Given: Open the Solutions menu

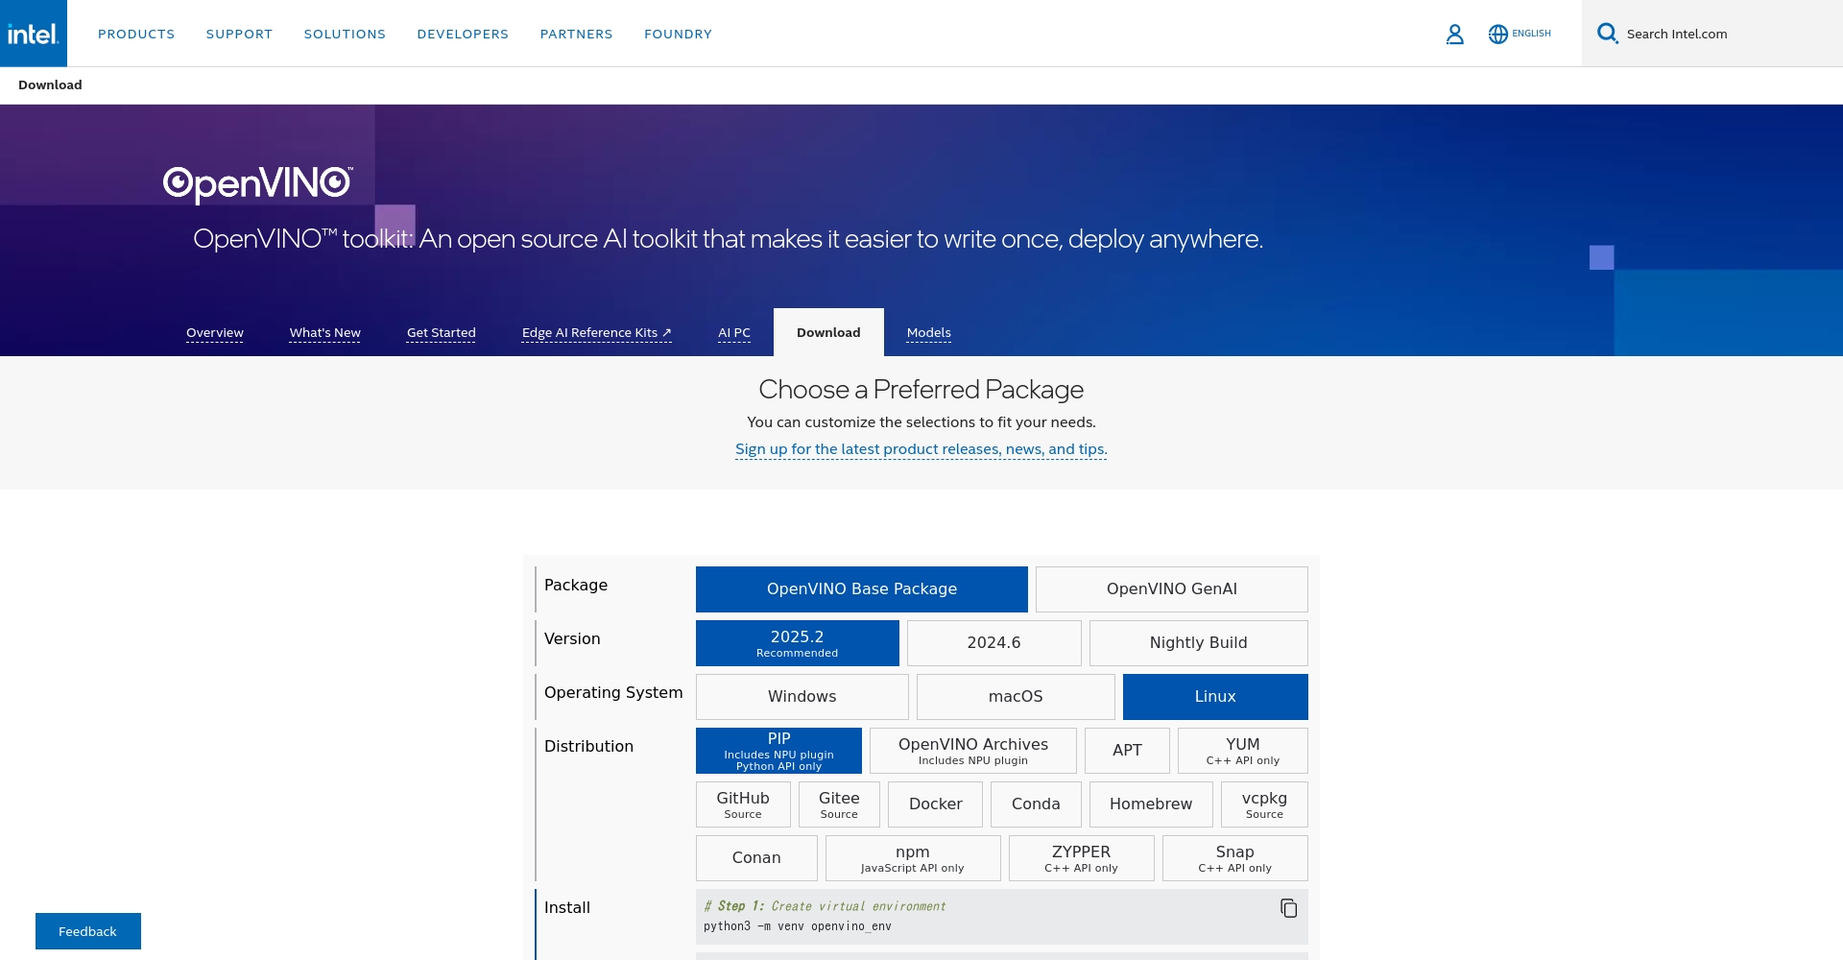Looking at the screenshot, I should pos(345,34).
